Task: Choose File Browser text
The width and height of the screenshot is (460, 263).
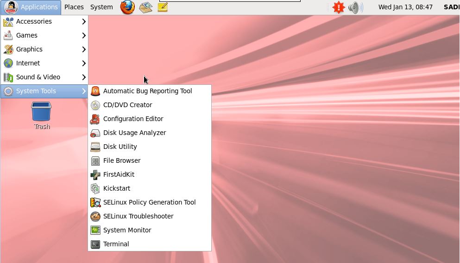Action: (122, 161)
